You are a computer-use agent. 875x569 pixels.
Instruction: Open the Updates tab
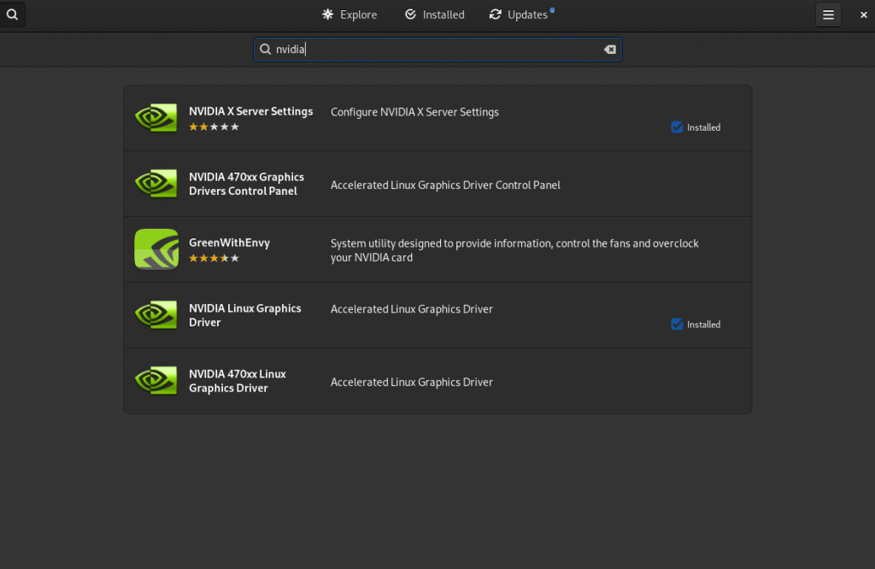(521, 15)
